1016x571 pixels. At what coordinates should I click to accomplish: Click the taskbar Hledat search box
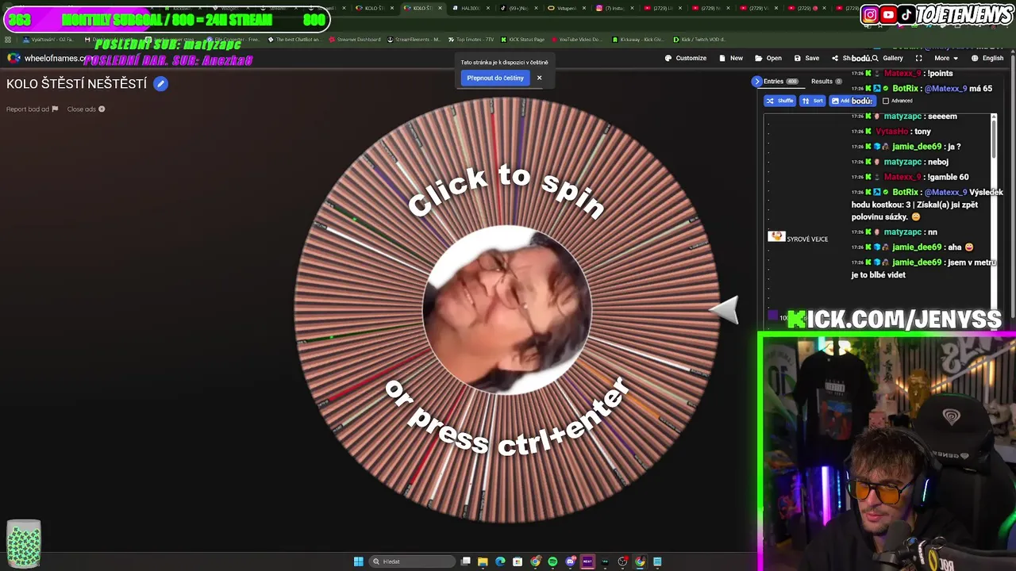tap(414, 561)
